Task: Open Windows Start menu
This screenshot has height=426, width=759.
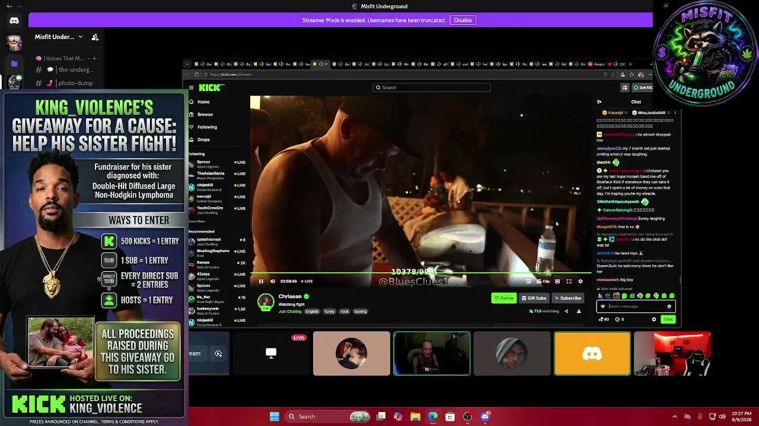Action: pyautogui.click(x=275, y=417)
